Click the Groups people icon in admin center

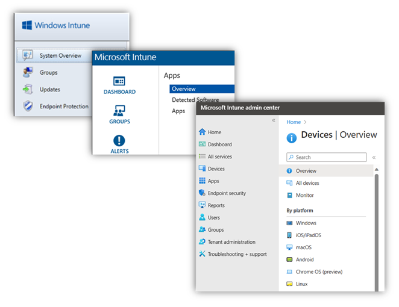tap(202, 229)
